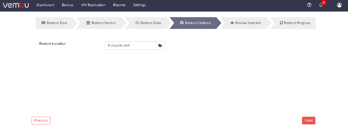Go back with the Previous button
The image size is (348, 129).
(41, 121)
